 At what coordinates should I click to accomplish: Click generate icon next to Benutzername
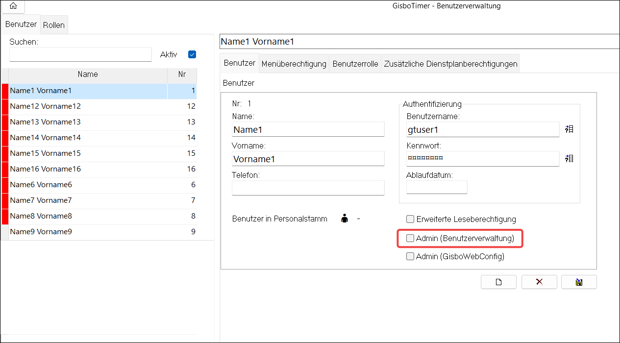tap(569, 129)
